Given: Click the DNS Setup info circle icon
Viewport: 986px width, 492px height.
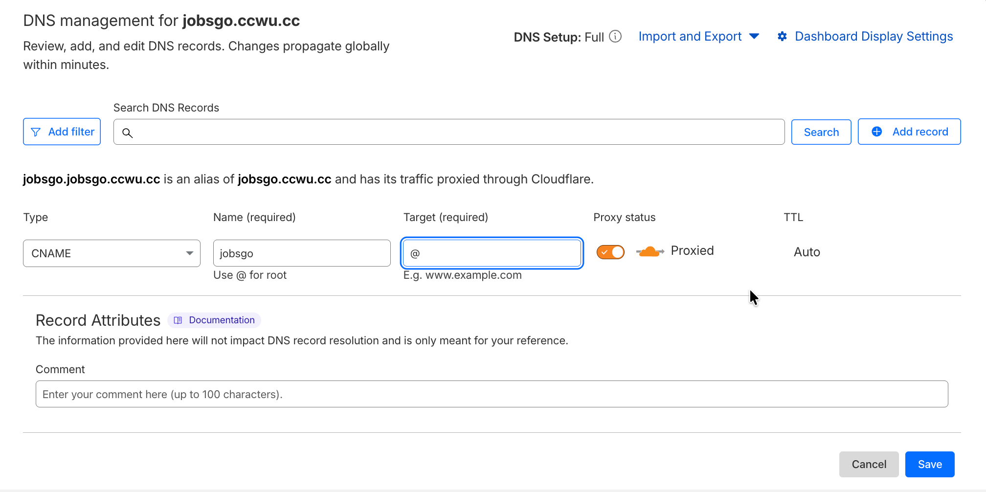Looking at the screenshot, I should tap(615, 37).
